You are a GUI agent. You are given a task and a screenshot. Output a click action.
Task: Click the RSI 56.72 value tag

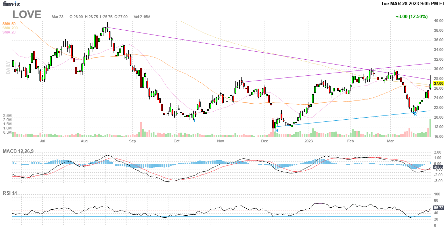pos(438,208)
